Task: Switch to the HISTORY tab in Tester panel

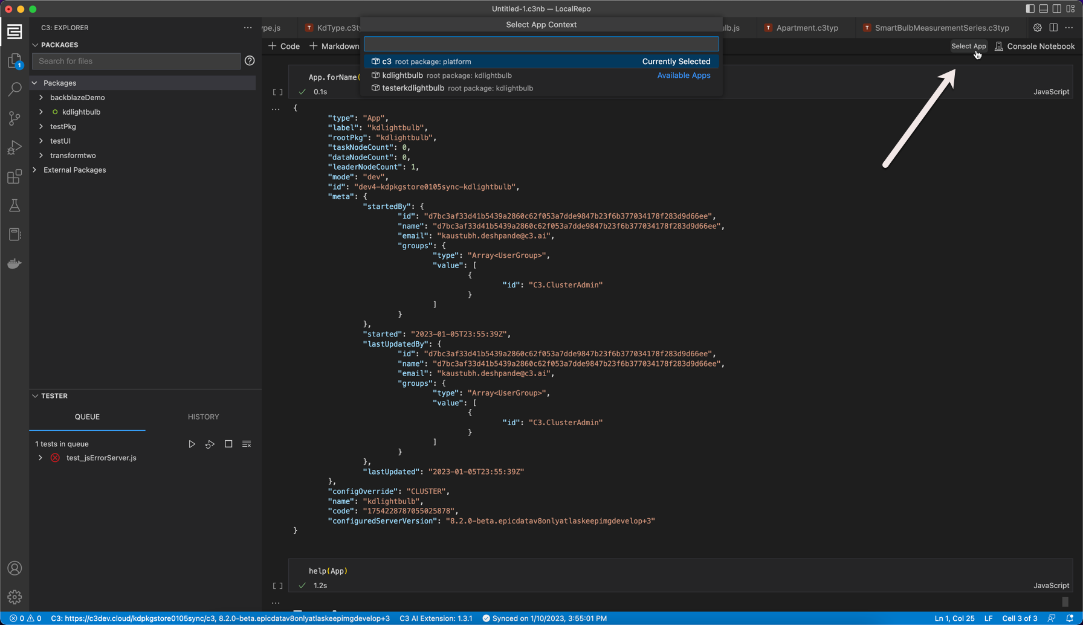Action: click(203, 417)
